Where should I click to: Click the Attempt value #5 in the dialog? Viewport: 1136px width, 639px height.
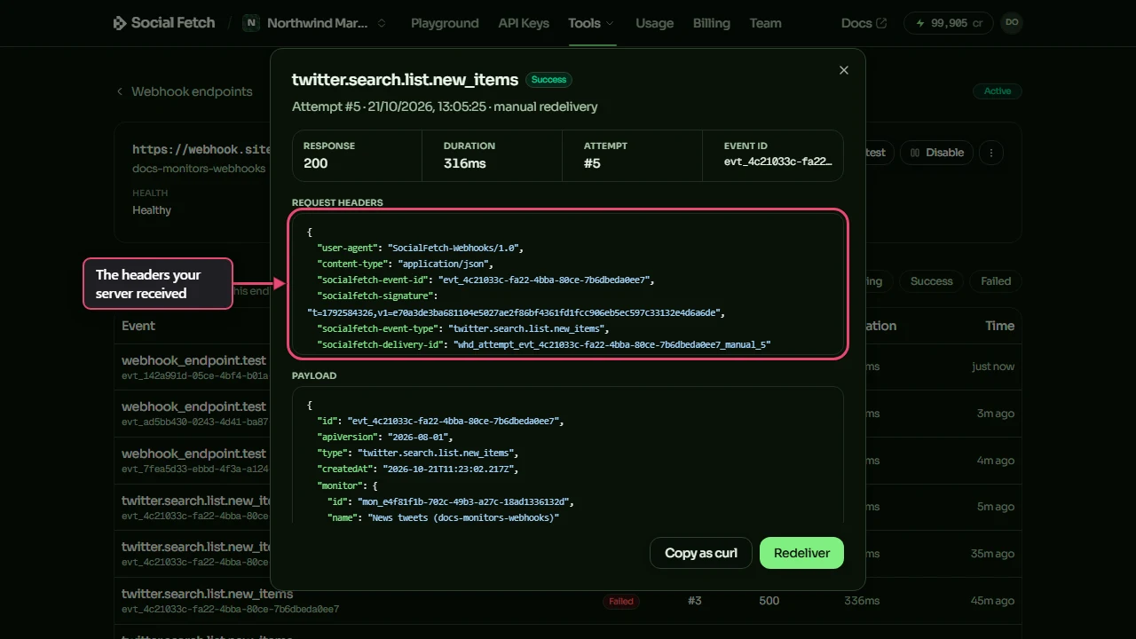pyautogui.click(x=592, y=163)
